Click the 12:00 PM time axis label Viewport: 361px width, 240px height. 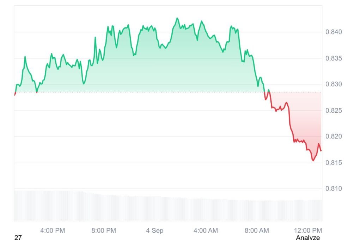pos(307,231)
